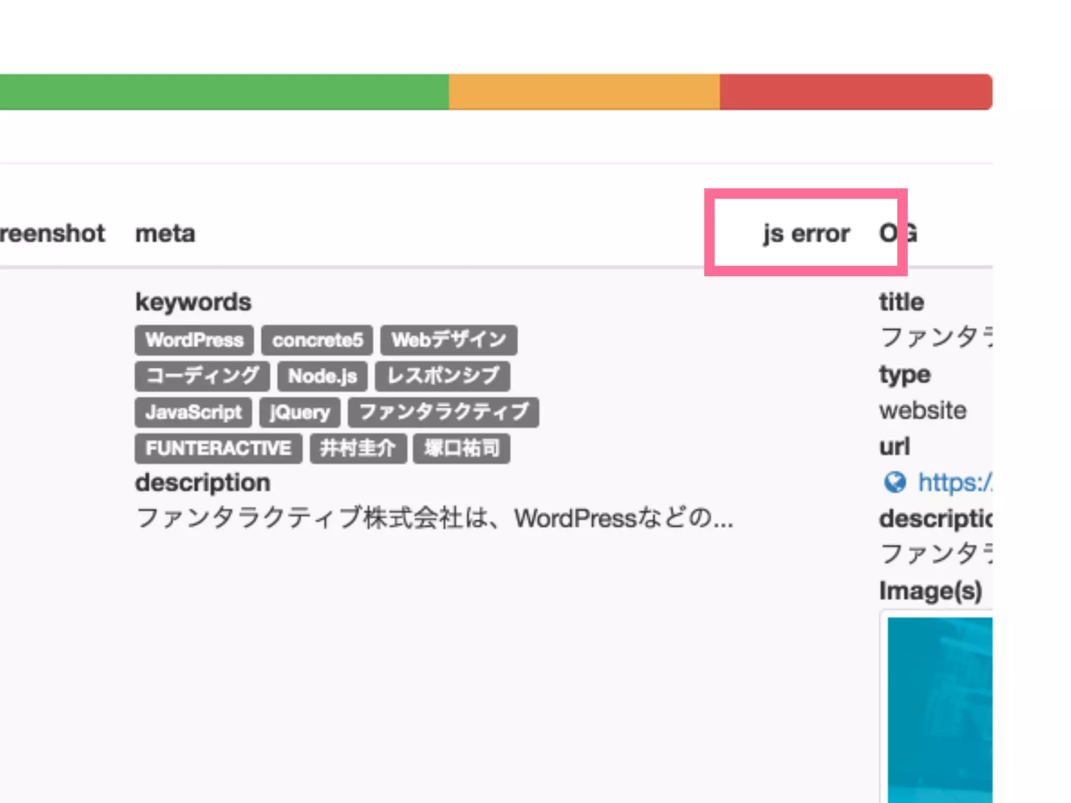The image size is (1071, 803).
Task: Click the ファンタラクティブ keyword tag
Action: [x=443, y=412]
